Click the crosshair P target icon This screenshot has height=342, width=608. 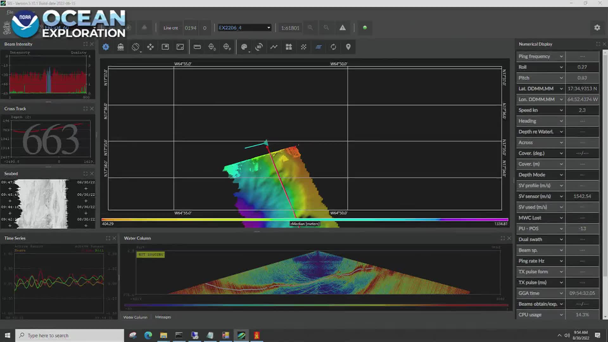(x=227, y=47)
